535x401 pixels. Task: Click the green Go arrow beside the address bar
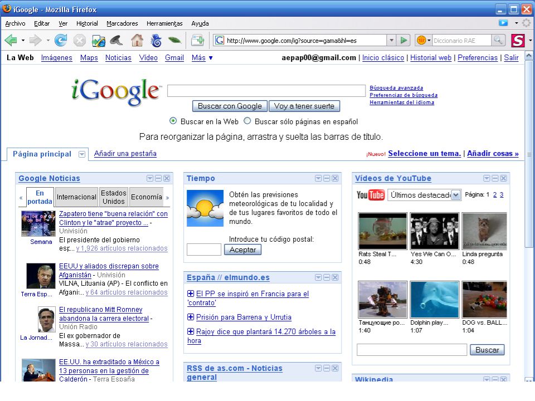(403, 40)
